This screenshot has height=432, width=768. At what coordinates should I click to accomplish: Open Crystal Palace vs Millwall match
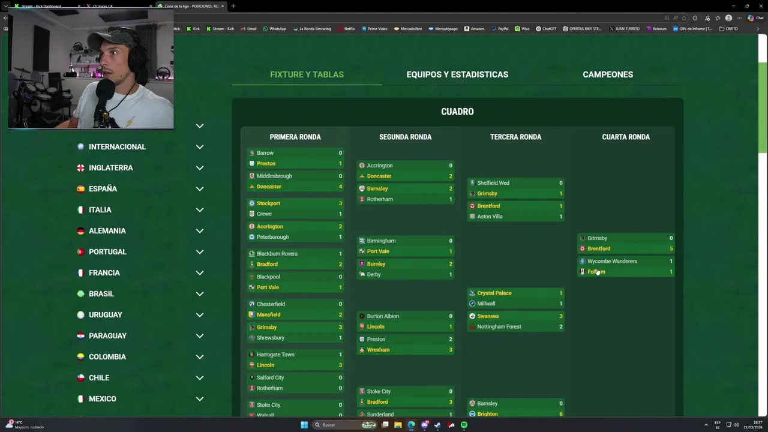(x=515, y=298)
